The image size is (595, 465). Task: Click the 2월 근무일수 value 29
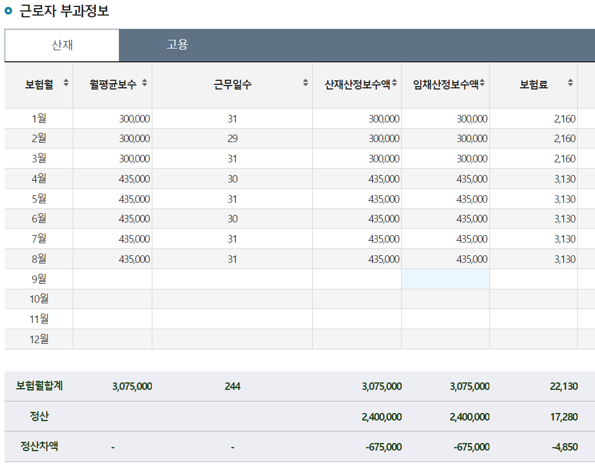[x=232, y=139]
